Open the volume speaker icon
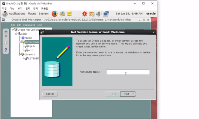 99,14
